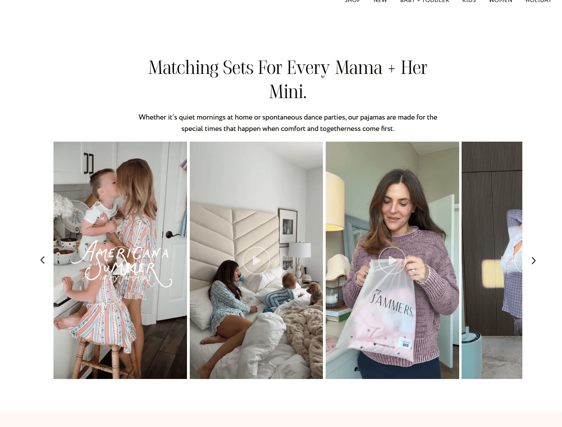Open the SHOP menu
The width and height of the screenshot is (562, 427).
tap(352, 1)
